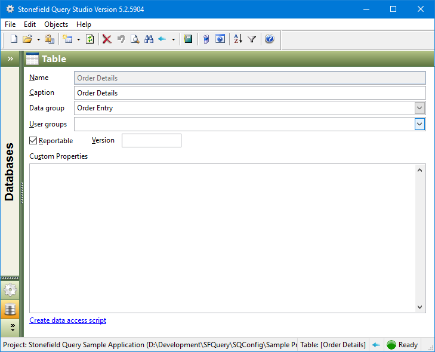The height and width of the screenshot is (352, 435).
Task: Click the binoculars find icon
Action: tap(149, 39)
